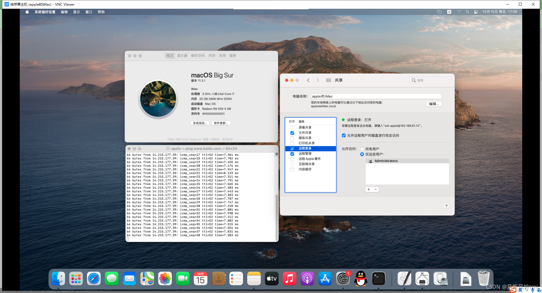Open QQ penguin app in the Dock
This screenshot has width=542, height=293.
(361, 279)
